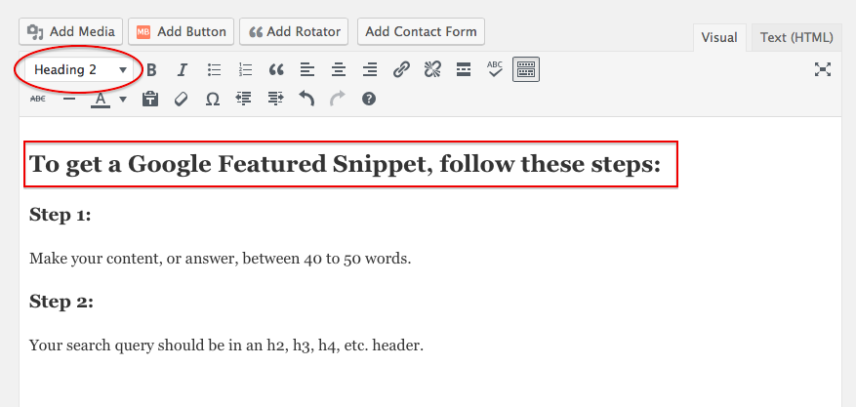Apply strikethrough formatting
Image resolution: width=856 pixels, height=407 pixels.
pyautogui.click(x=38, y=99)
